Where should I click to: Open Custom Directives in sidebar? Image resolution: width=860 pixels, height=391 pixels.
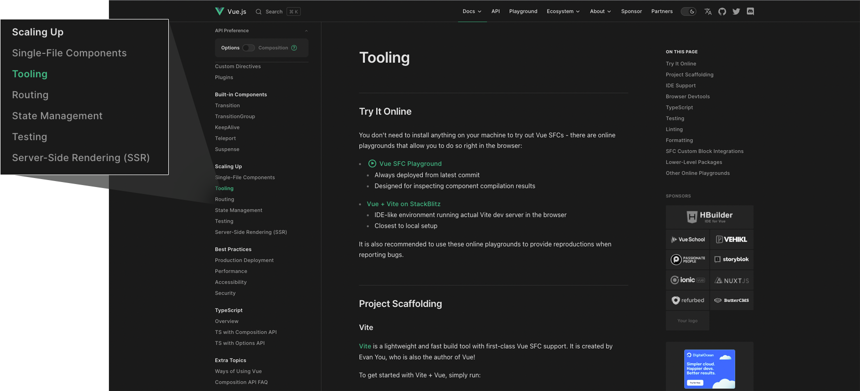pyautogui.click(x=238, y=67)
